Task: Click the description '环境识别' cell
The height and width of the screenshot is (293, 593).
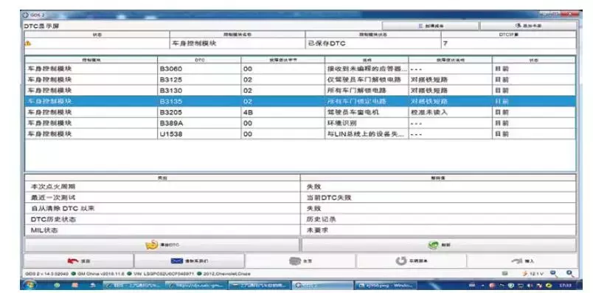Action: [x=367, y=123]
